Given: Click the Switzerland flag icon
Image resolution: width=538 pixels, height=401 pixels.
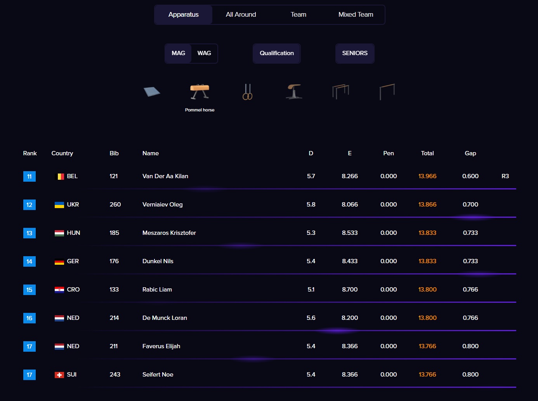Looking at the screenshot, I should [x=59, y=375].
